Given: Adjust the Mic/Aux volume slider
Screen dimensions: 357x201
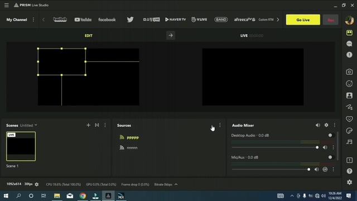Looking at the screenshot, I should 271,169.
